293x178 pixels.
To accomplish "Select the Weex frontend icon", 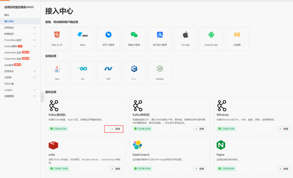I will [x=83, y=35].
